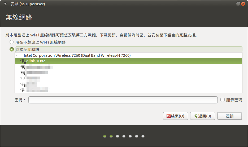Image resolution: width=248 pixels, height=147 pixels.
Task: Select 連接至此網路 radio button
Action: click(x=12, y=49)
